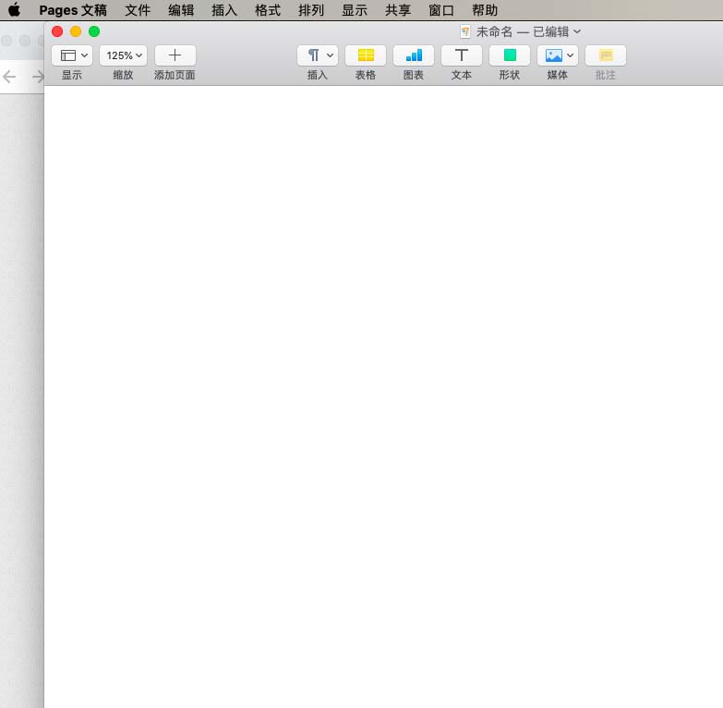Viewport: 723px width, 708px height.
Task: Expand the 125% zoom dropdown
Action: click(123, 55)
